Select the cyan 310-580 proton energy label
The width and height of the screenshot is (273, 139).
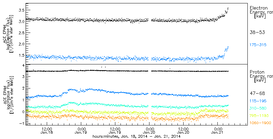pos(258,108)
